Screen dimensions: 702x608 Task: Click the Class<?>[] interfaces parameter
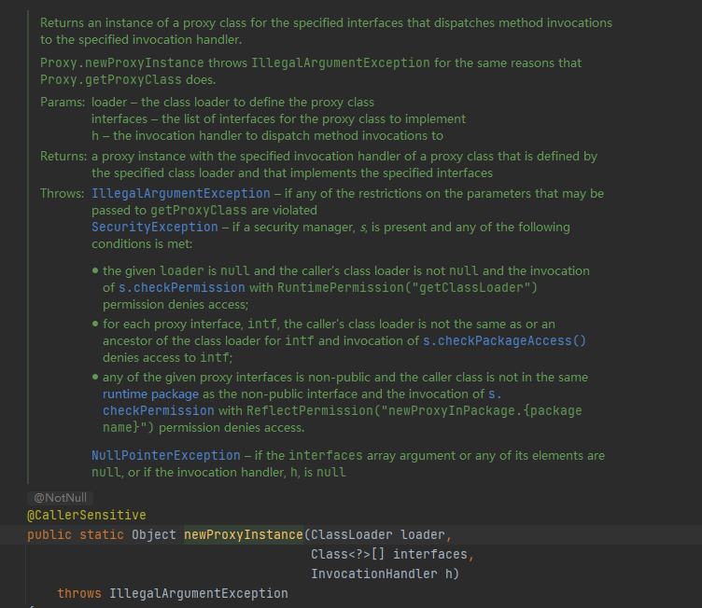point(390,554)
